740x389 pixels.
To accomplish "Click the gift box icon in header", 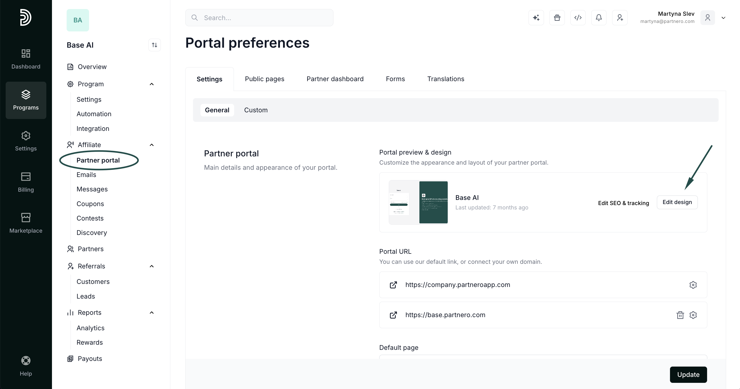I will tap(557, 18).
